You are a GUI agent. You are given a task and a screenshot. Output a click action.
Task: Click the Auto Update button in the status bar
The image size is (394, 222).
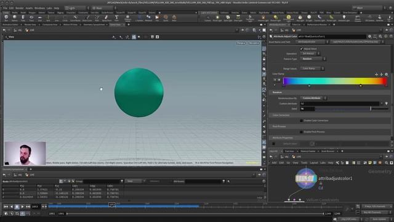[379, 220]
